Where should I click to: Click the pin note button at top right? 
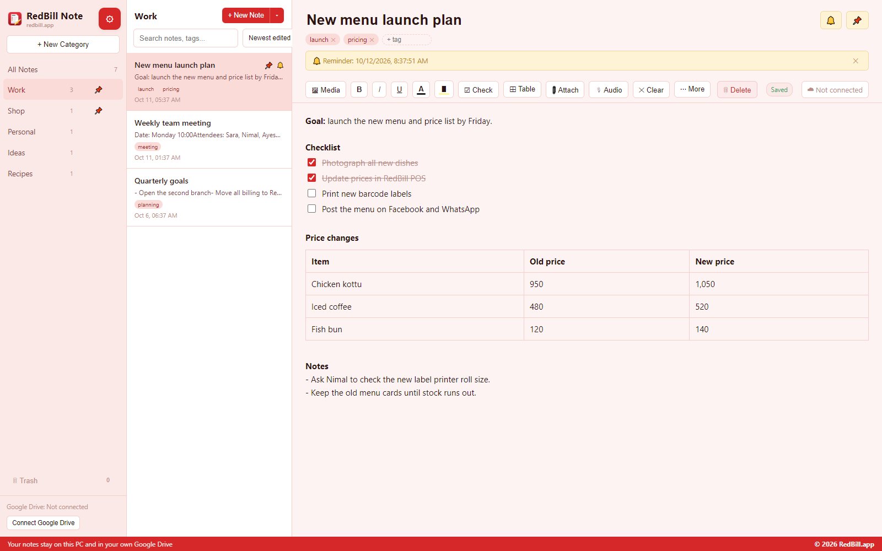(x=857, y=20)
